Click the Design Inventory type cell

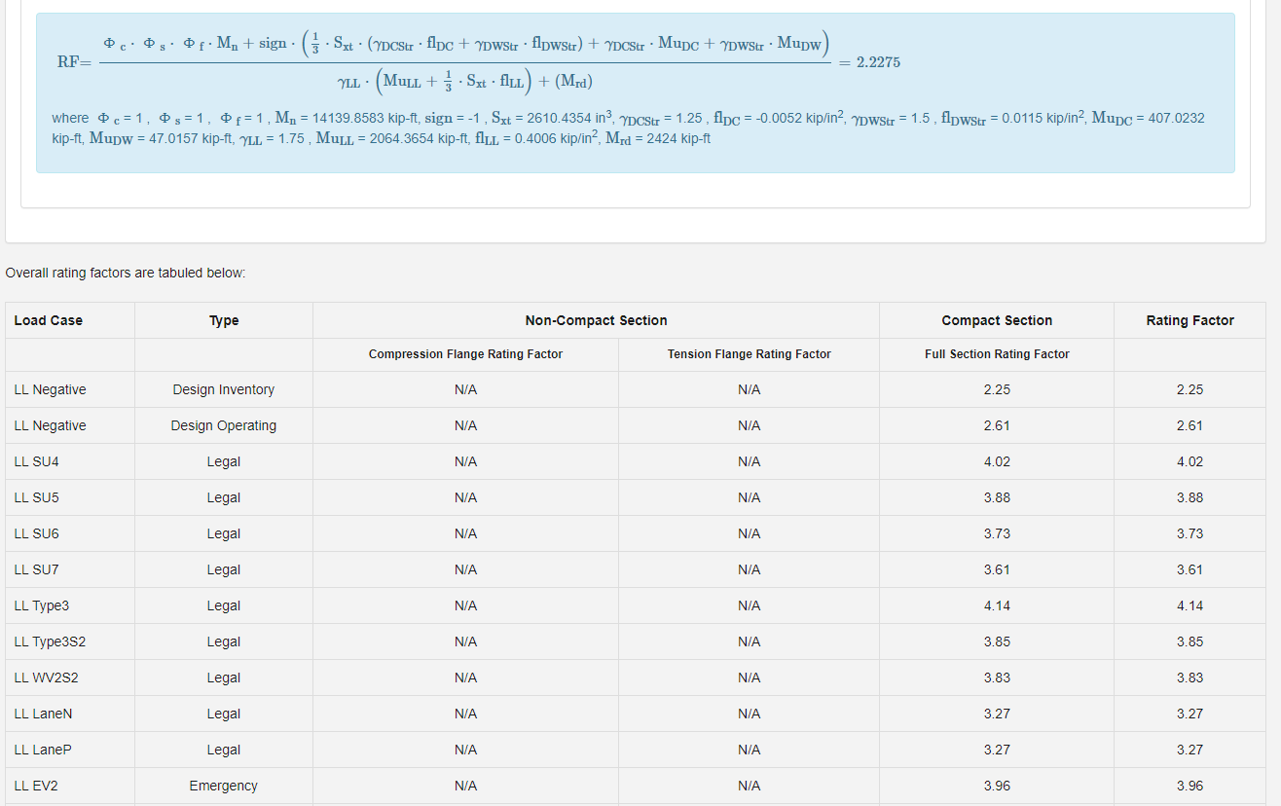[x=223, y=389]
